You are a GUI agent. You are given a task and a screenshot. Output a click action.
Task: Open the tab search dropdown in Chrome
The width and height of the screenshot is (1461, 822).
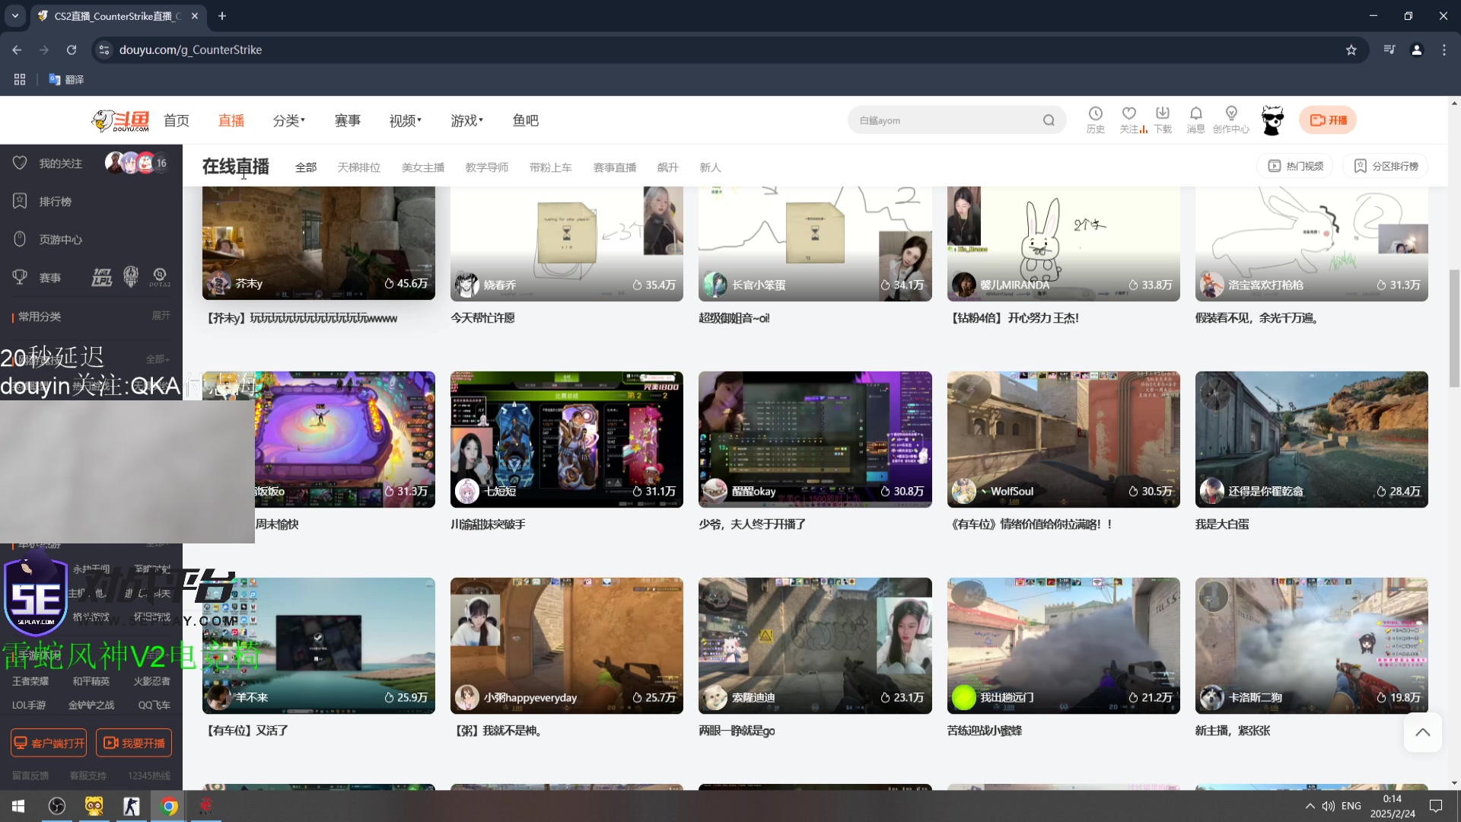(x=14, y=15)
